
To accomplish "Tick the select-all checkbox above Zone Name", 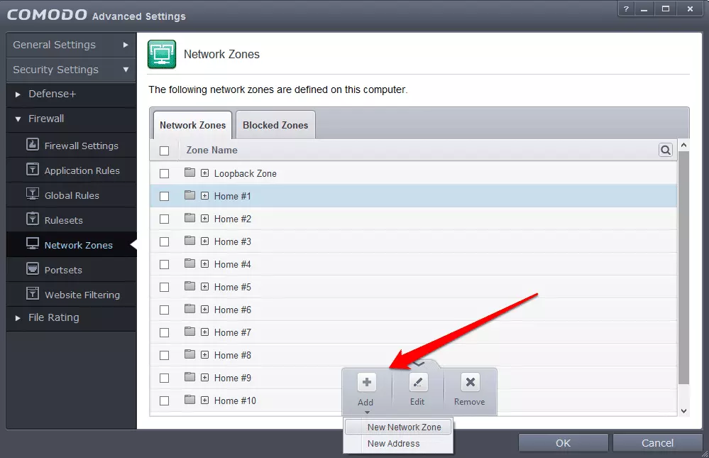I will click(x=164, y=150).
